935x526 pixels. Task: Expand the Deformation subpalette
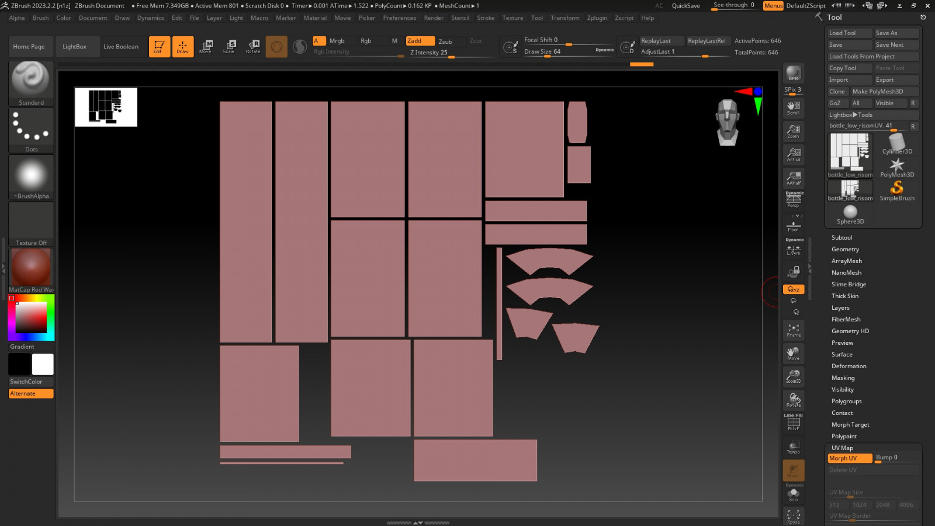pyautogui.click(x=849, y=366)
